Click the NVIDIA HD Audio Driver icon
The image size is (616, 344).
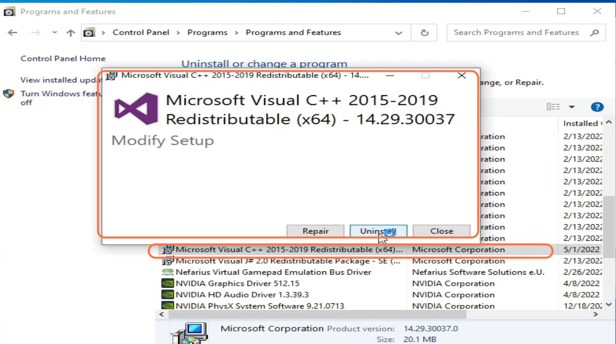point(168,294)
